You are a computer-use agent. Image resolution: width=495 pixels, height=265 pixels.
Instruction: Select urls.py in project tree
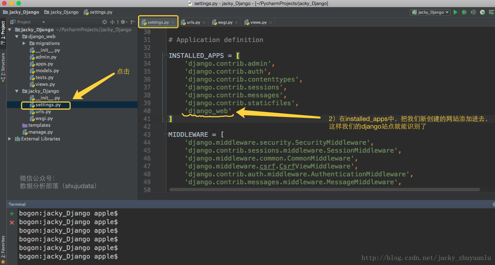[40, 112]
